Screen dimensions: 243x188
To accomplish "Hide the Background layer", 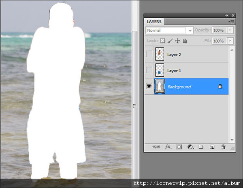I will [149, 86].
